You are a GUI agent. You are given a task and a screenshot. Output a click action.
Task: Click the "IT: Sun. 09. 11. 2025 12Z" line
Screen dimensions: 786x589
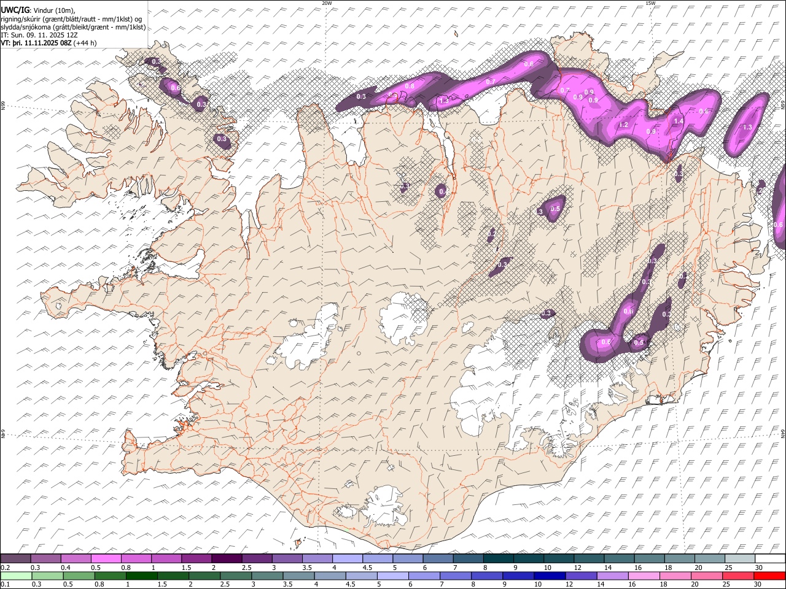pyautogui.click(x=39, y=35)
